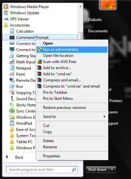Select Run as administrator
131x179 pixels.
point(72,49)
